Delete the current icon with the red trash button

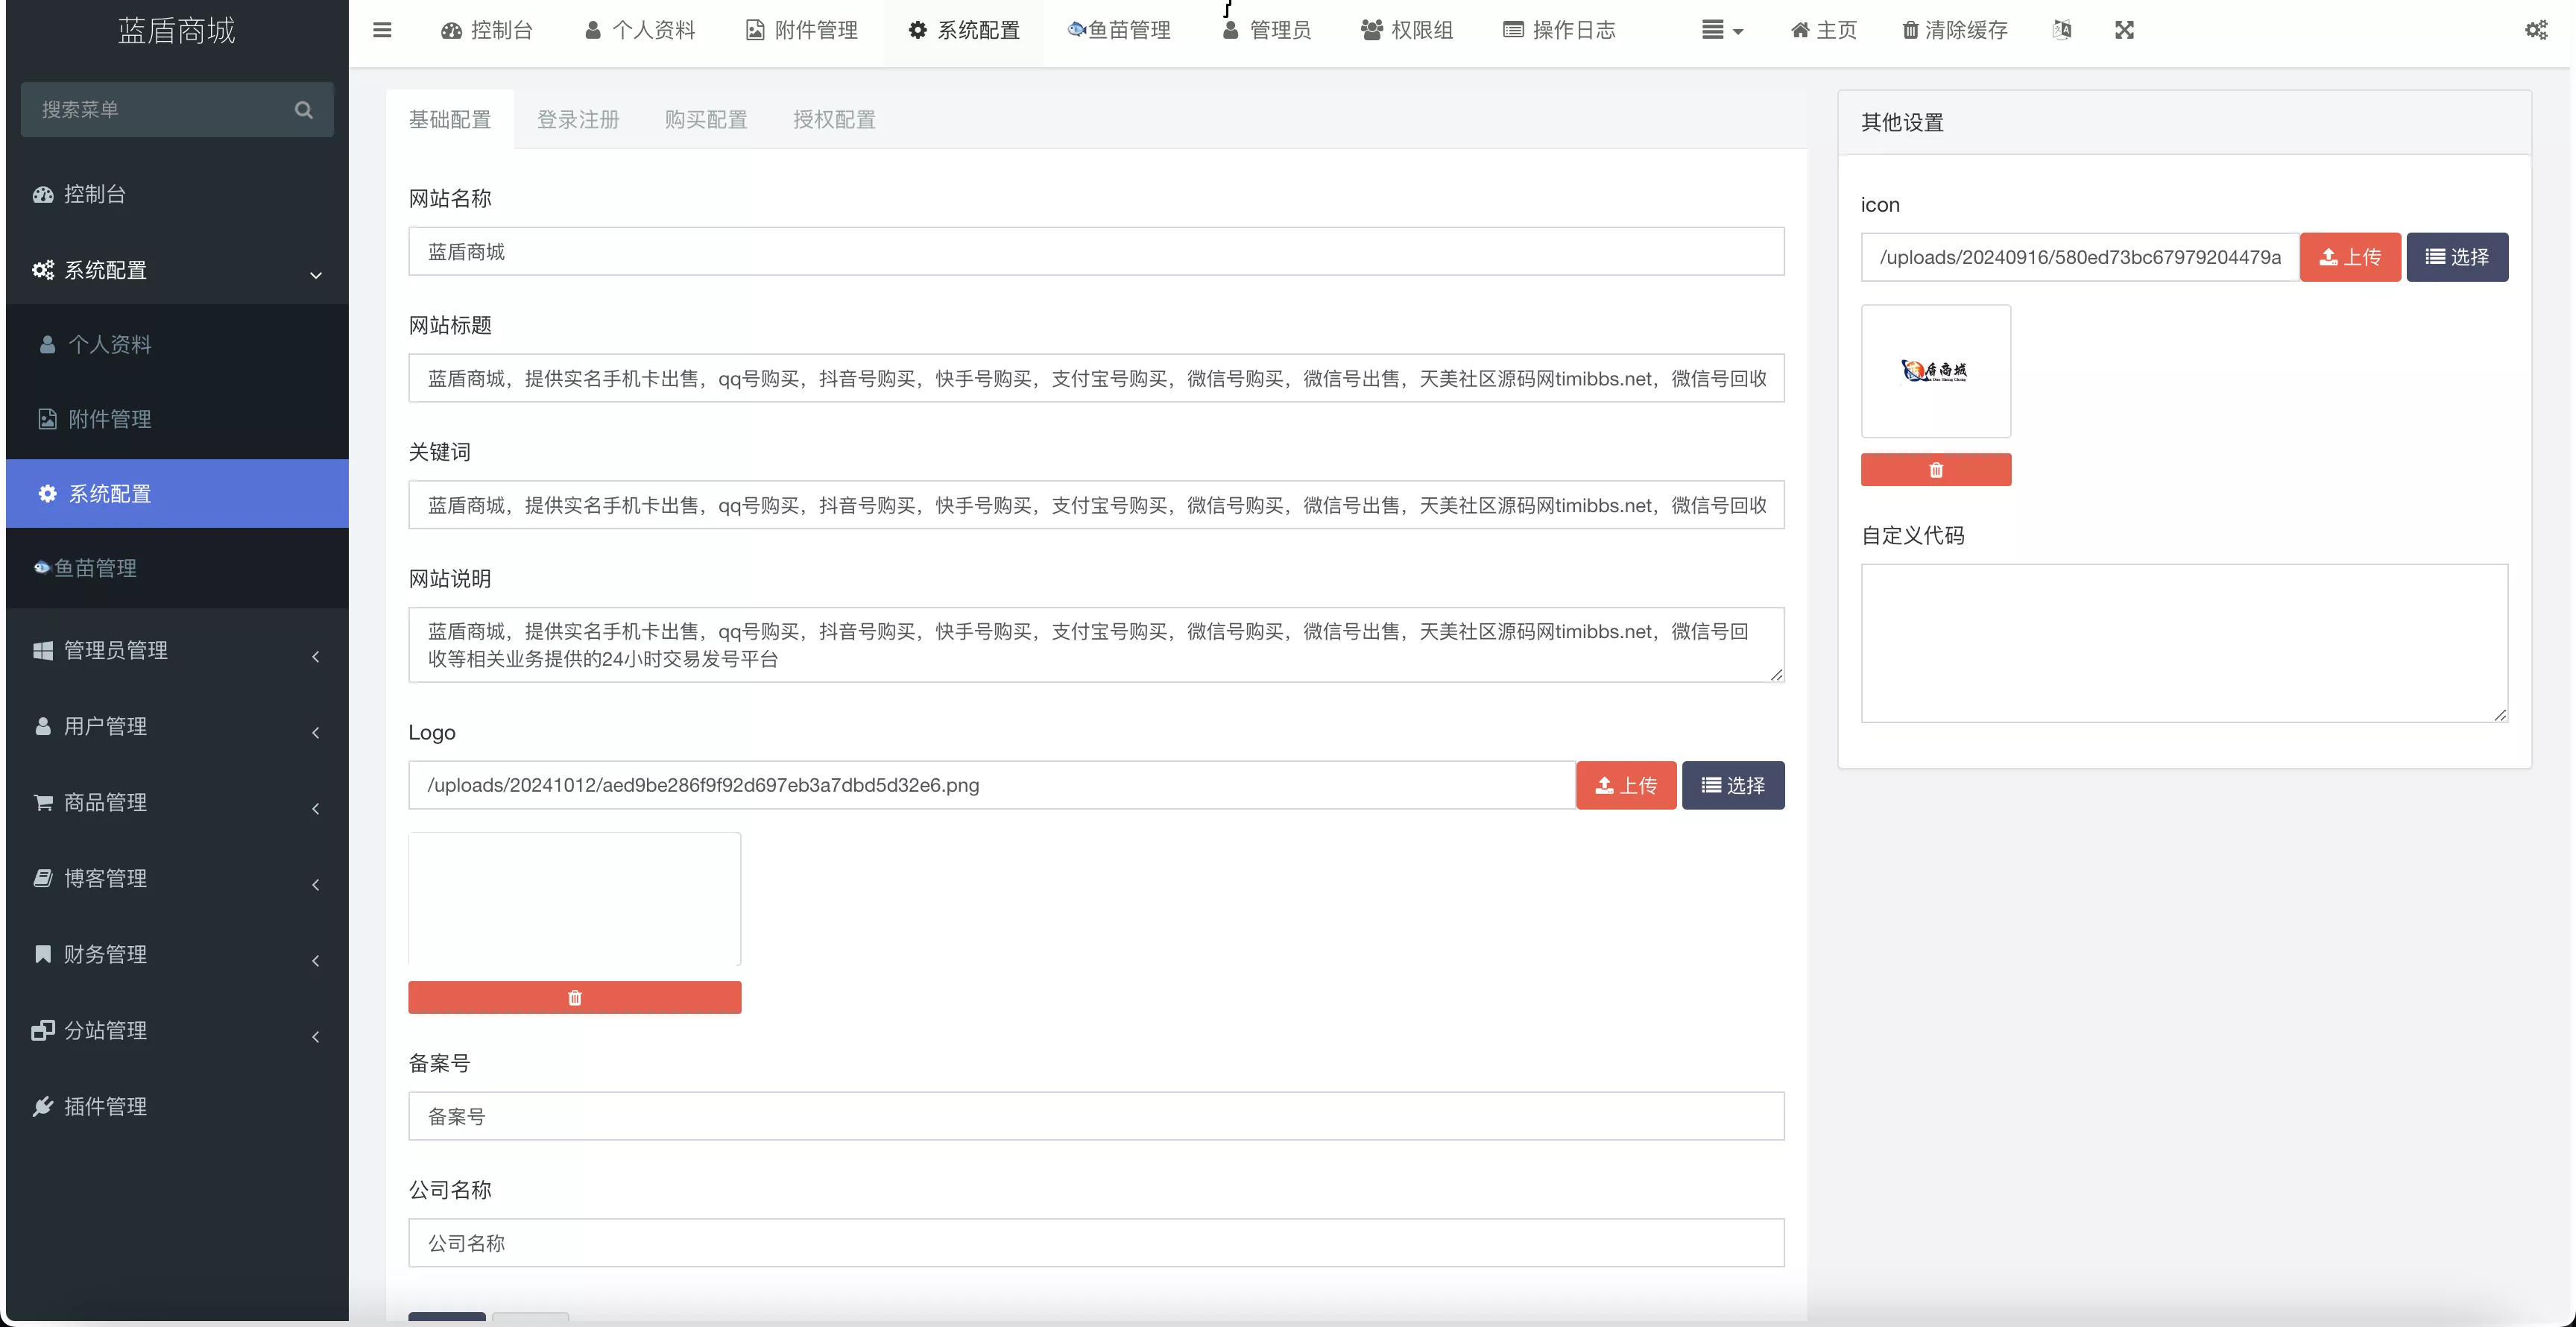1936,469
